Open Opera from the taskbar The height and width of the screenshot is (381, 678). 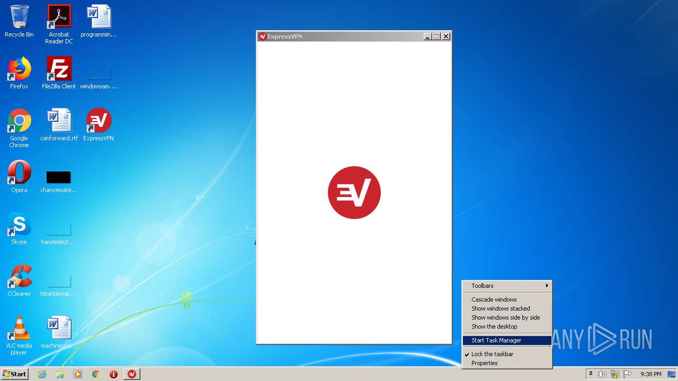click(113, 374)
